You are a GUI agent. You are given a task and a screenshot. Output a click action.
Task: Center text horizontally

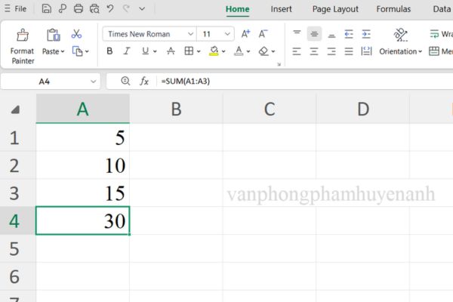point(314,51)
